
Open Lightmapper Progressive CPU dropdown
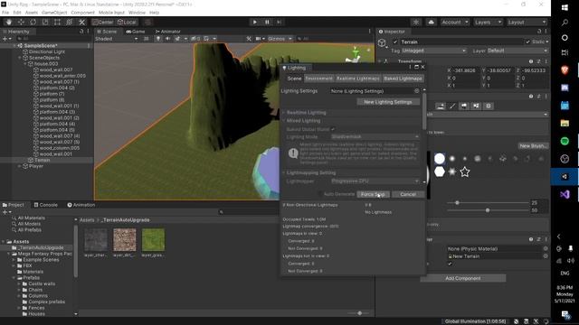point(375,181)
